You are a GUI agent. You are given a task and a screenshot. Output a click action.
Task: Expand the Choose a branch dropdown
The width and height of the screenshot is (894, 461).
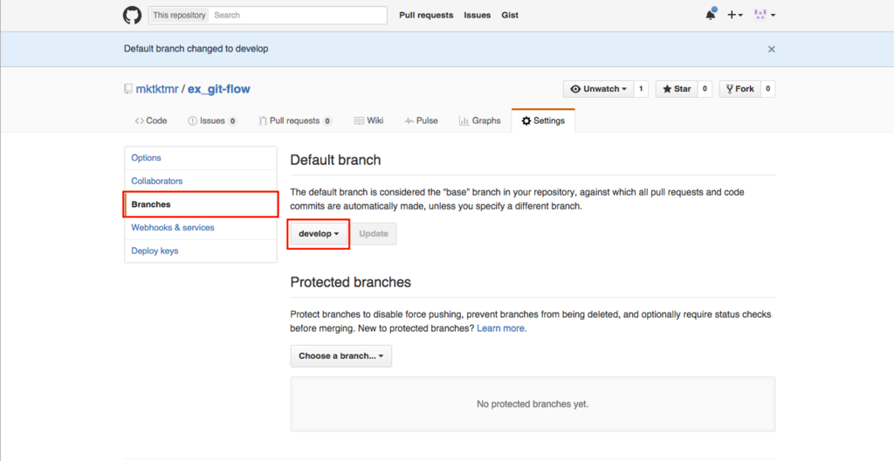pyautogui.click(x=341, y=356)
